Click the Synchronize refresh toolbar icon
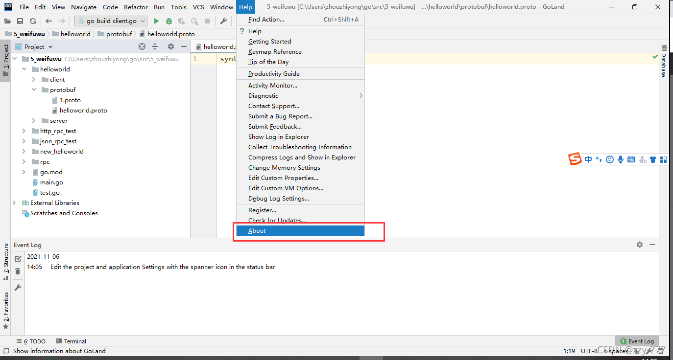The height and width of the screenshot is (360, 673). (33, 21)
